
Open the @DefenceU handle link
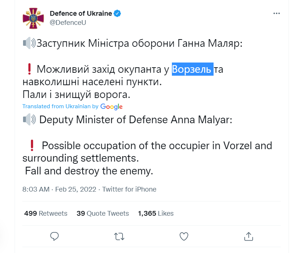(68, 22)
